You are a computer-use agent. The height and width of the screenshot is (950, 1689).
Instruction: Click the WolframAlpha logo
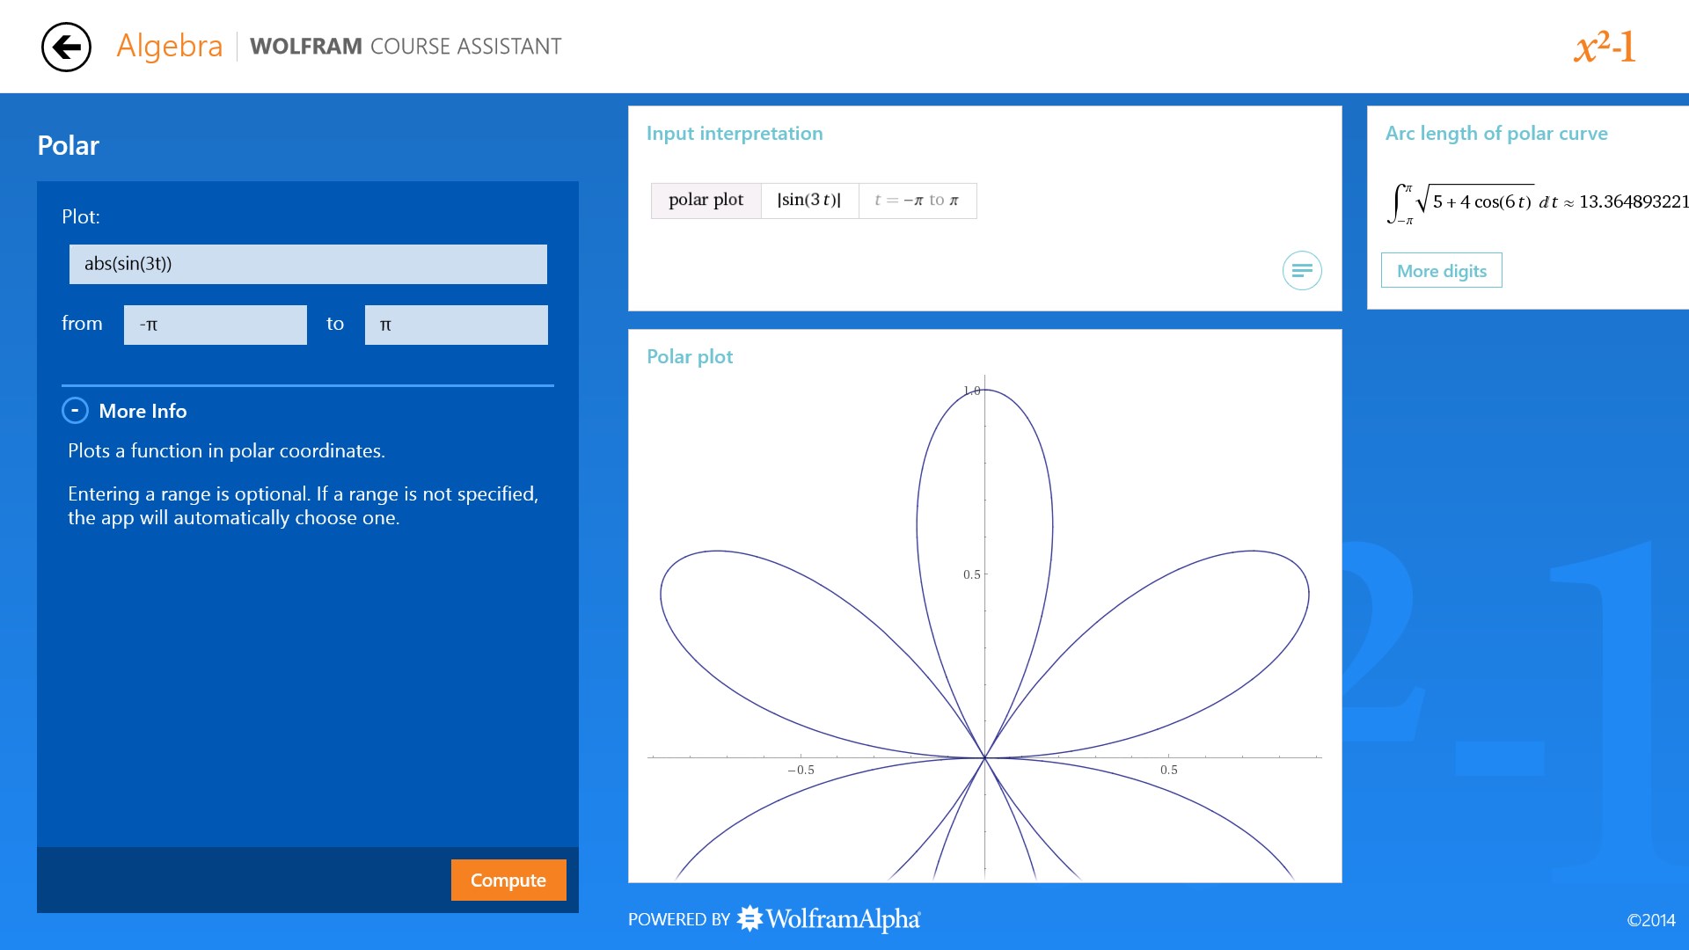coord(830,919)
